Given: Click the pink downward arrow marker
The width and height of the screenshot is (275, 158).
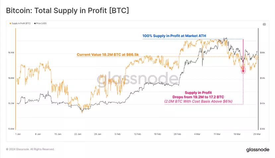Looking at the screenshot, I should pyautogui.click(x=243, y=69).
